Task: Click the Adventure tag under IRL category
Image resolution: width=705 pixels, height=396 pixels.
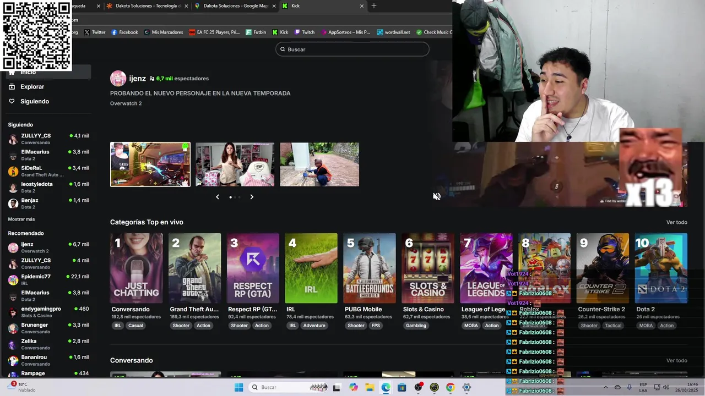Action: 314,326
